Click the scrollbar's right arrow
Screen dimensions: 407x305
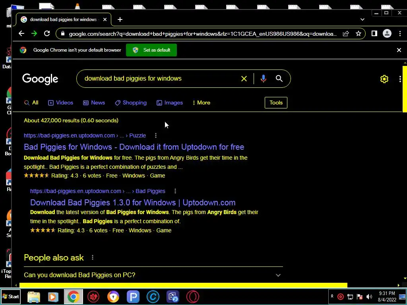pos(398,285)
